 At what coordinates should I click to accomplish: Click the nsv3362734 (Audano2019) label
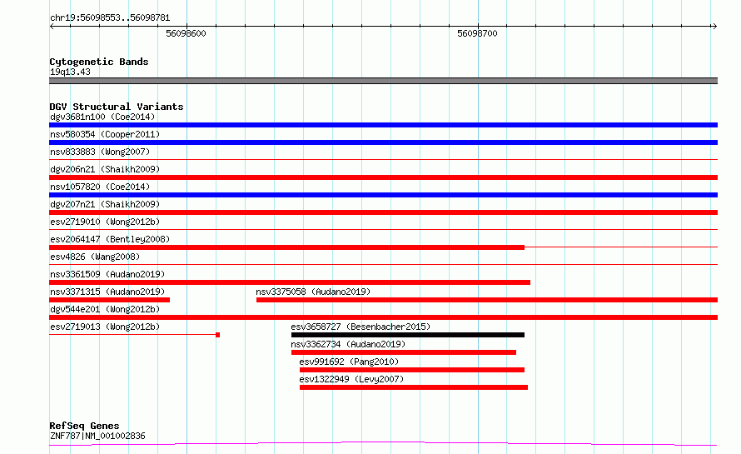(x=348, y=344)
